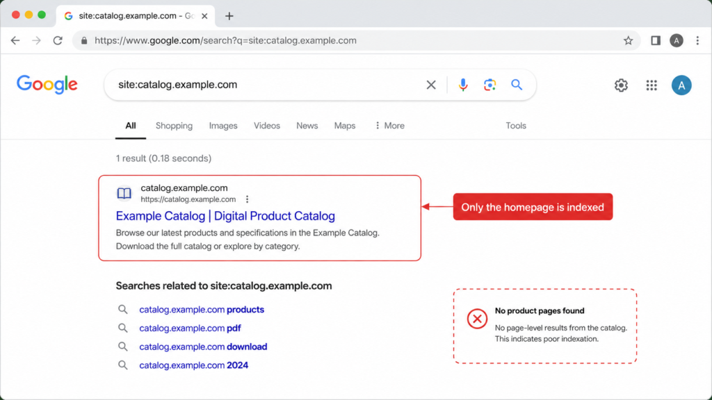This screenshot has height=400, width=712.
Task: Expand the More search categories menu
Action: pos(389,126)
